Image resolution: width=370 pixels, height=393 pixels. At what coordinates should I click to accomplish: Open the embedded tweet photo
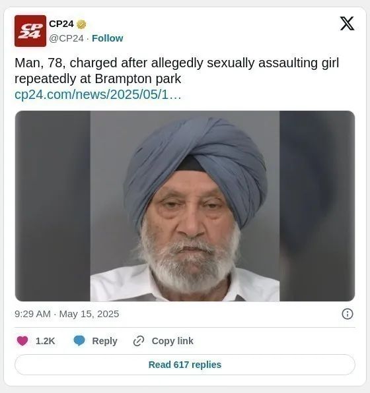click(185, 206)
